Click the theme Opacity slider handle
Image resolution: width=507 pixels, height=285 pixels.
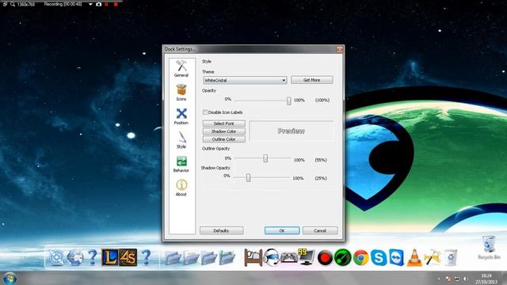coord(288,101)
